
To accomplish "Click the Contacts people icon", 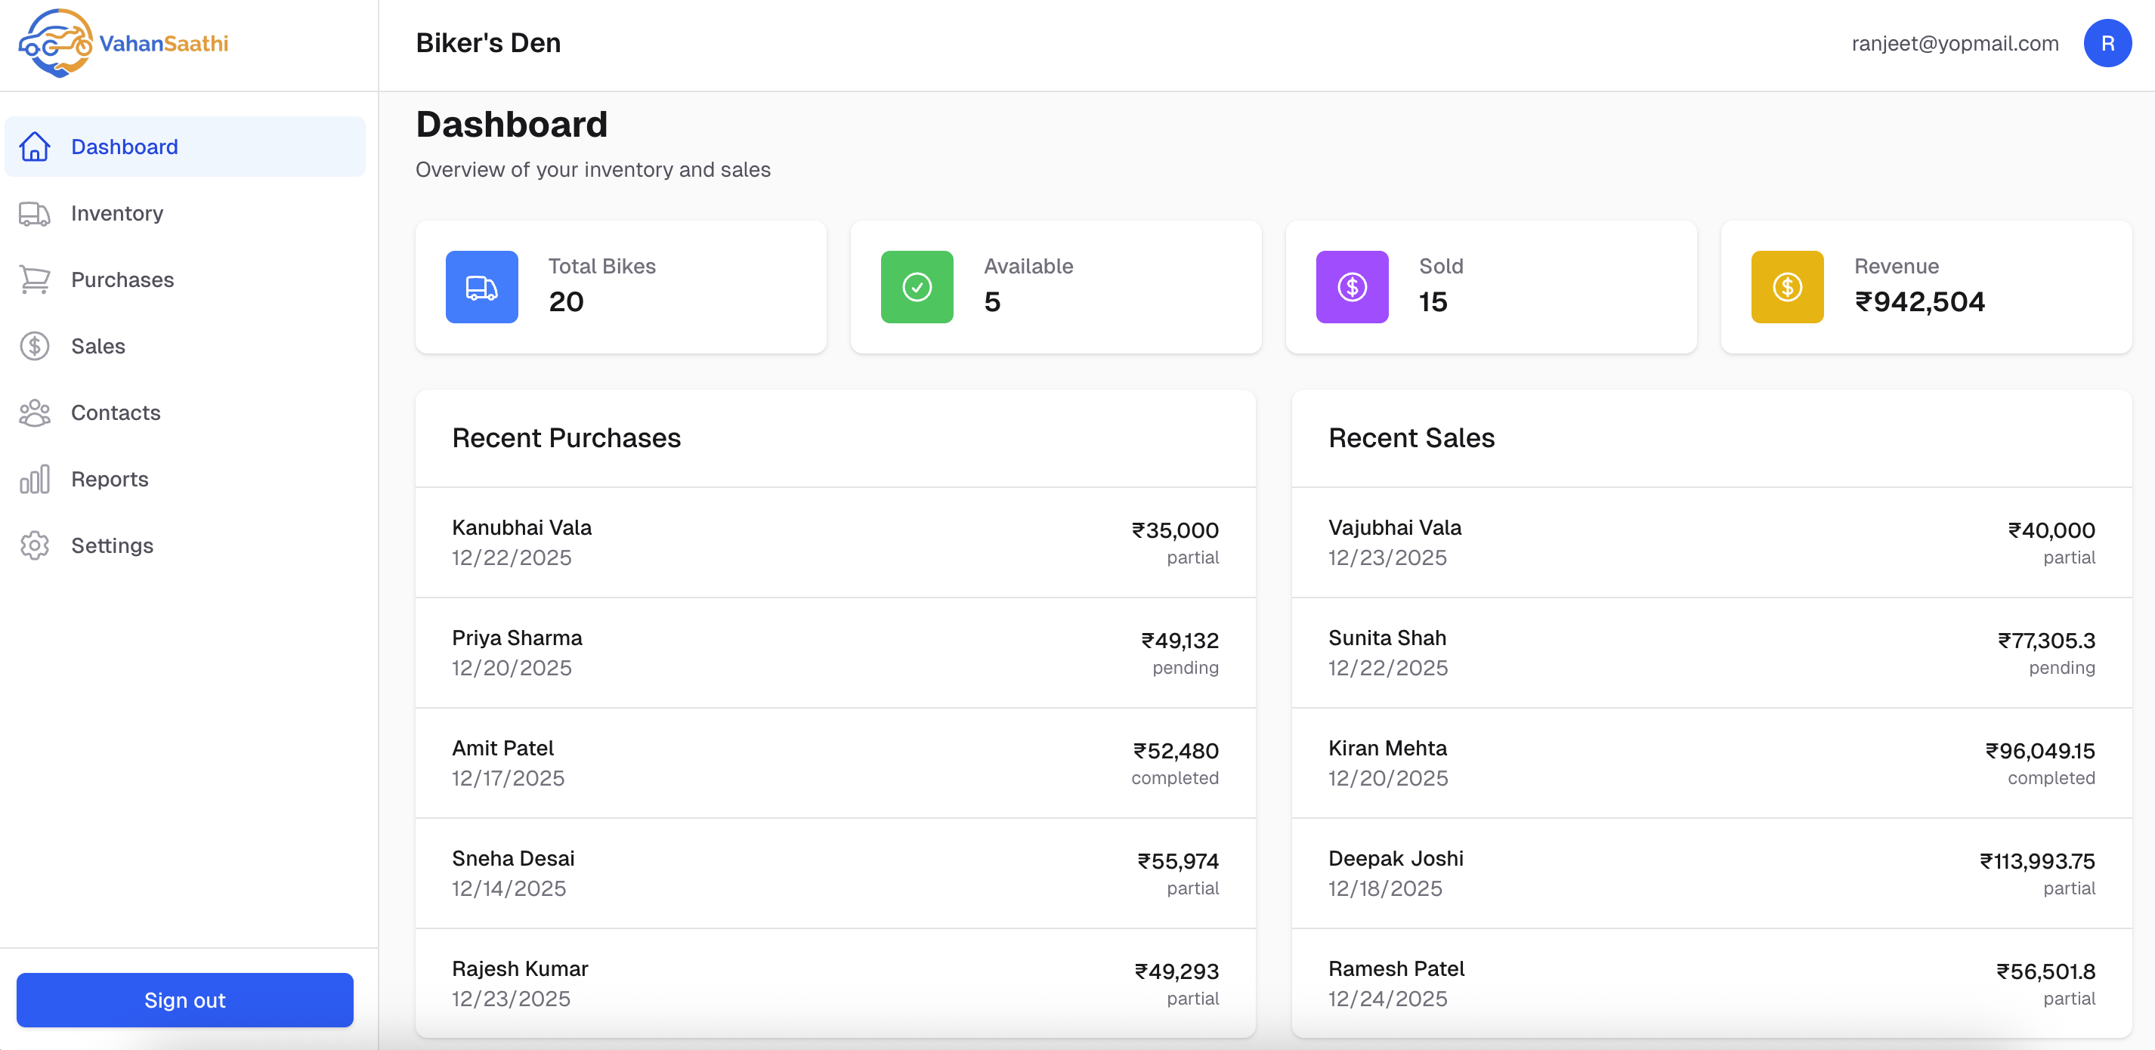I will 34,412.
